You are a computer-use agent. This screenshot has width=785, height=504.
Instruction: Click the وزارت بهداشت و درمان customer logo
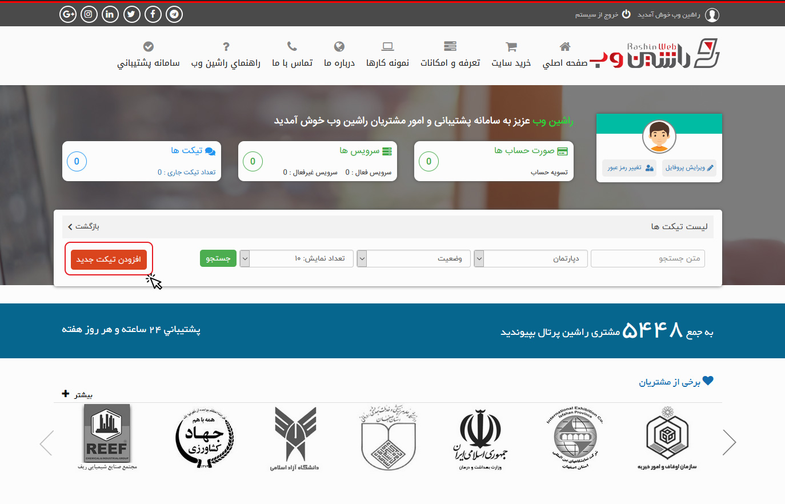[x=480, y=439]
